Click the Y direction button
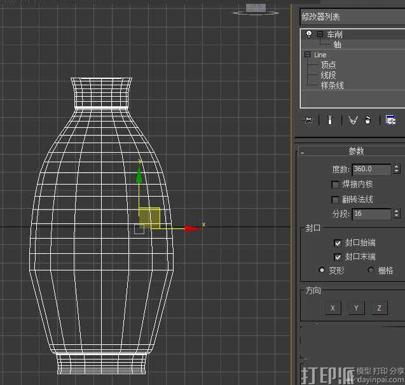The height and width of the screenshot is (385, 405). [x=356, y=308]
